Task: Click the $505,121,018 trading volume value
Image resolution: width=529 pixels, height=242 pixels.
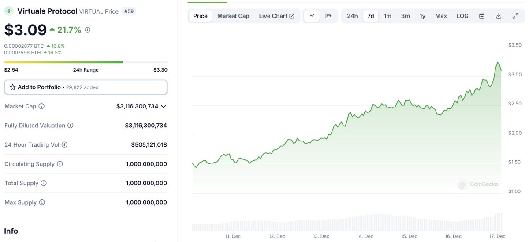Action: tap(149, 144)
